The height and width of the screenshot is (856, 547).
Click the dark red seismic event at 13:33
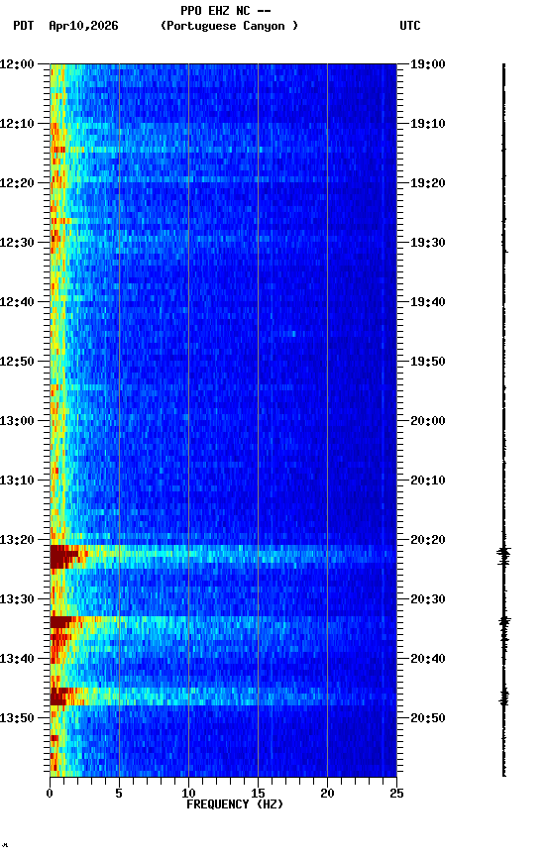(60, 622)
